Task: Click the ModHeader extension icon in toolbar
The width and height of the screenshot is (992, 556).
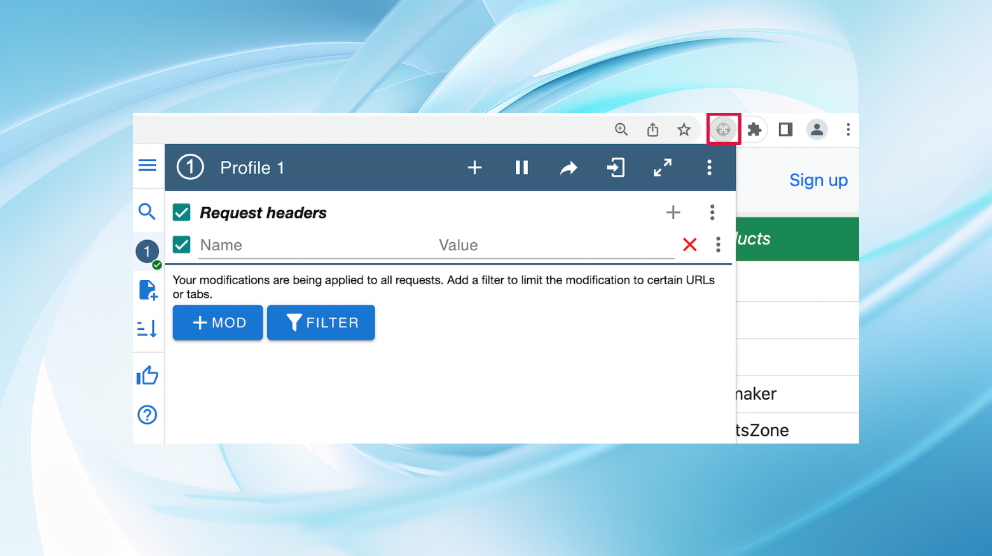Action: [723, 130]
